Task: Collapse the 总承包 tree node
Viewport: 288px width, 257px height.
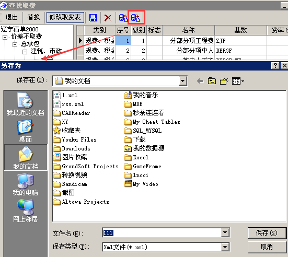Action: click(x=15, y=44)
